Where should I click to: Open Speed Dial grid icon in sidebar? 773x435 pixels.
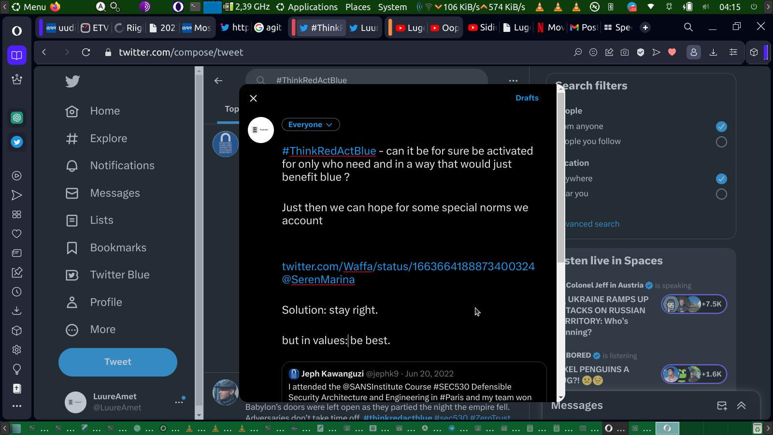[17, 214]
